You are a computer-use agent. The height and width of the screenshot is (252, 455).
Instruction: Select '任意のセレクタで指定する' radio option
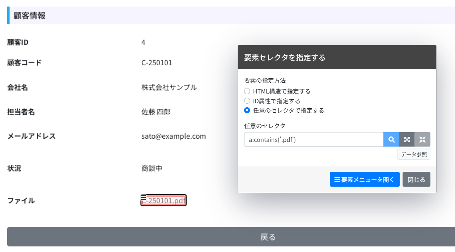point(247,110)
